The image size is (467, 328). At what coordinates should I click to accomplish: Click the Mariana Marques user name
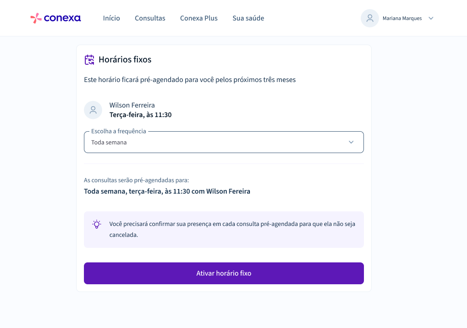tap(402, 18)
